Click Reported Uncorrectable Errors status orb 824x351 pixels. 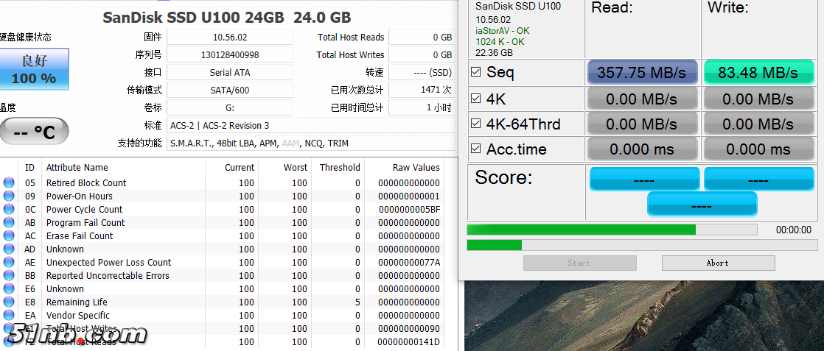(9, 276)
